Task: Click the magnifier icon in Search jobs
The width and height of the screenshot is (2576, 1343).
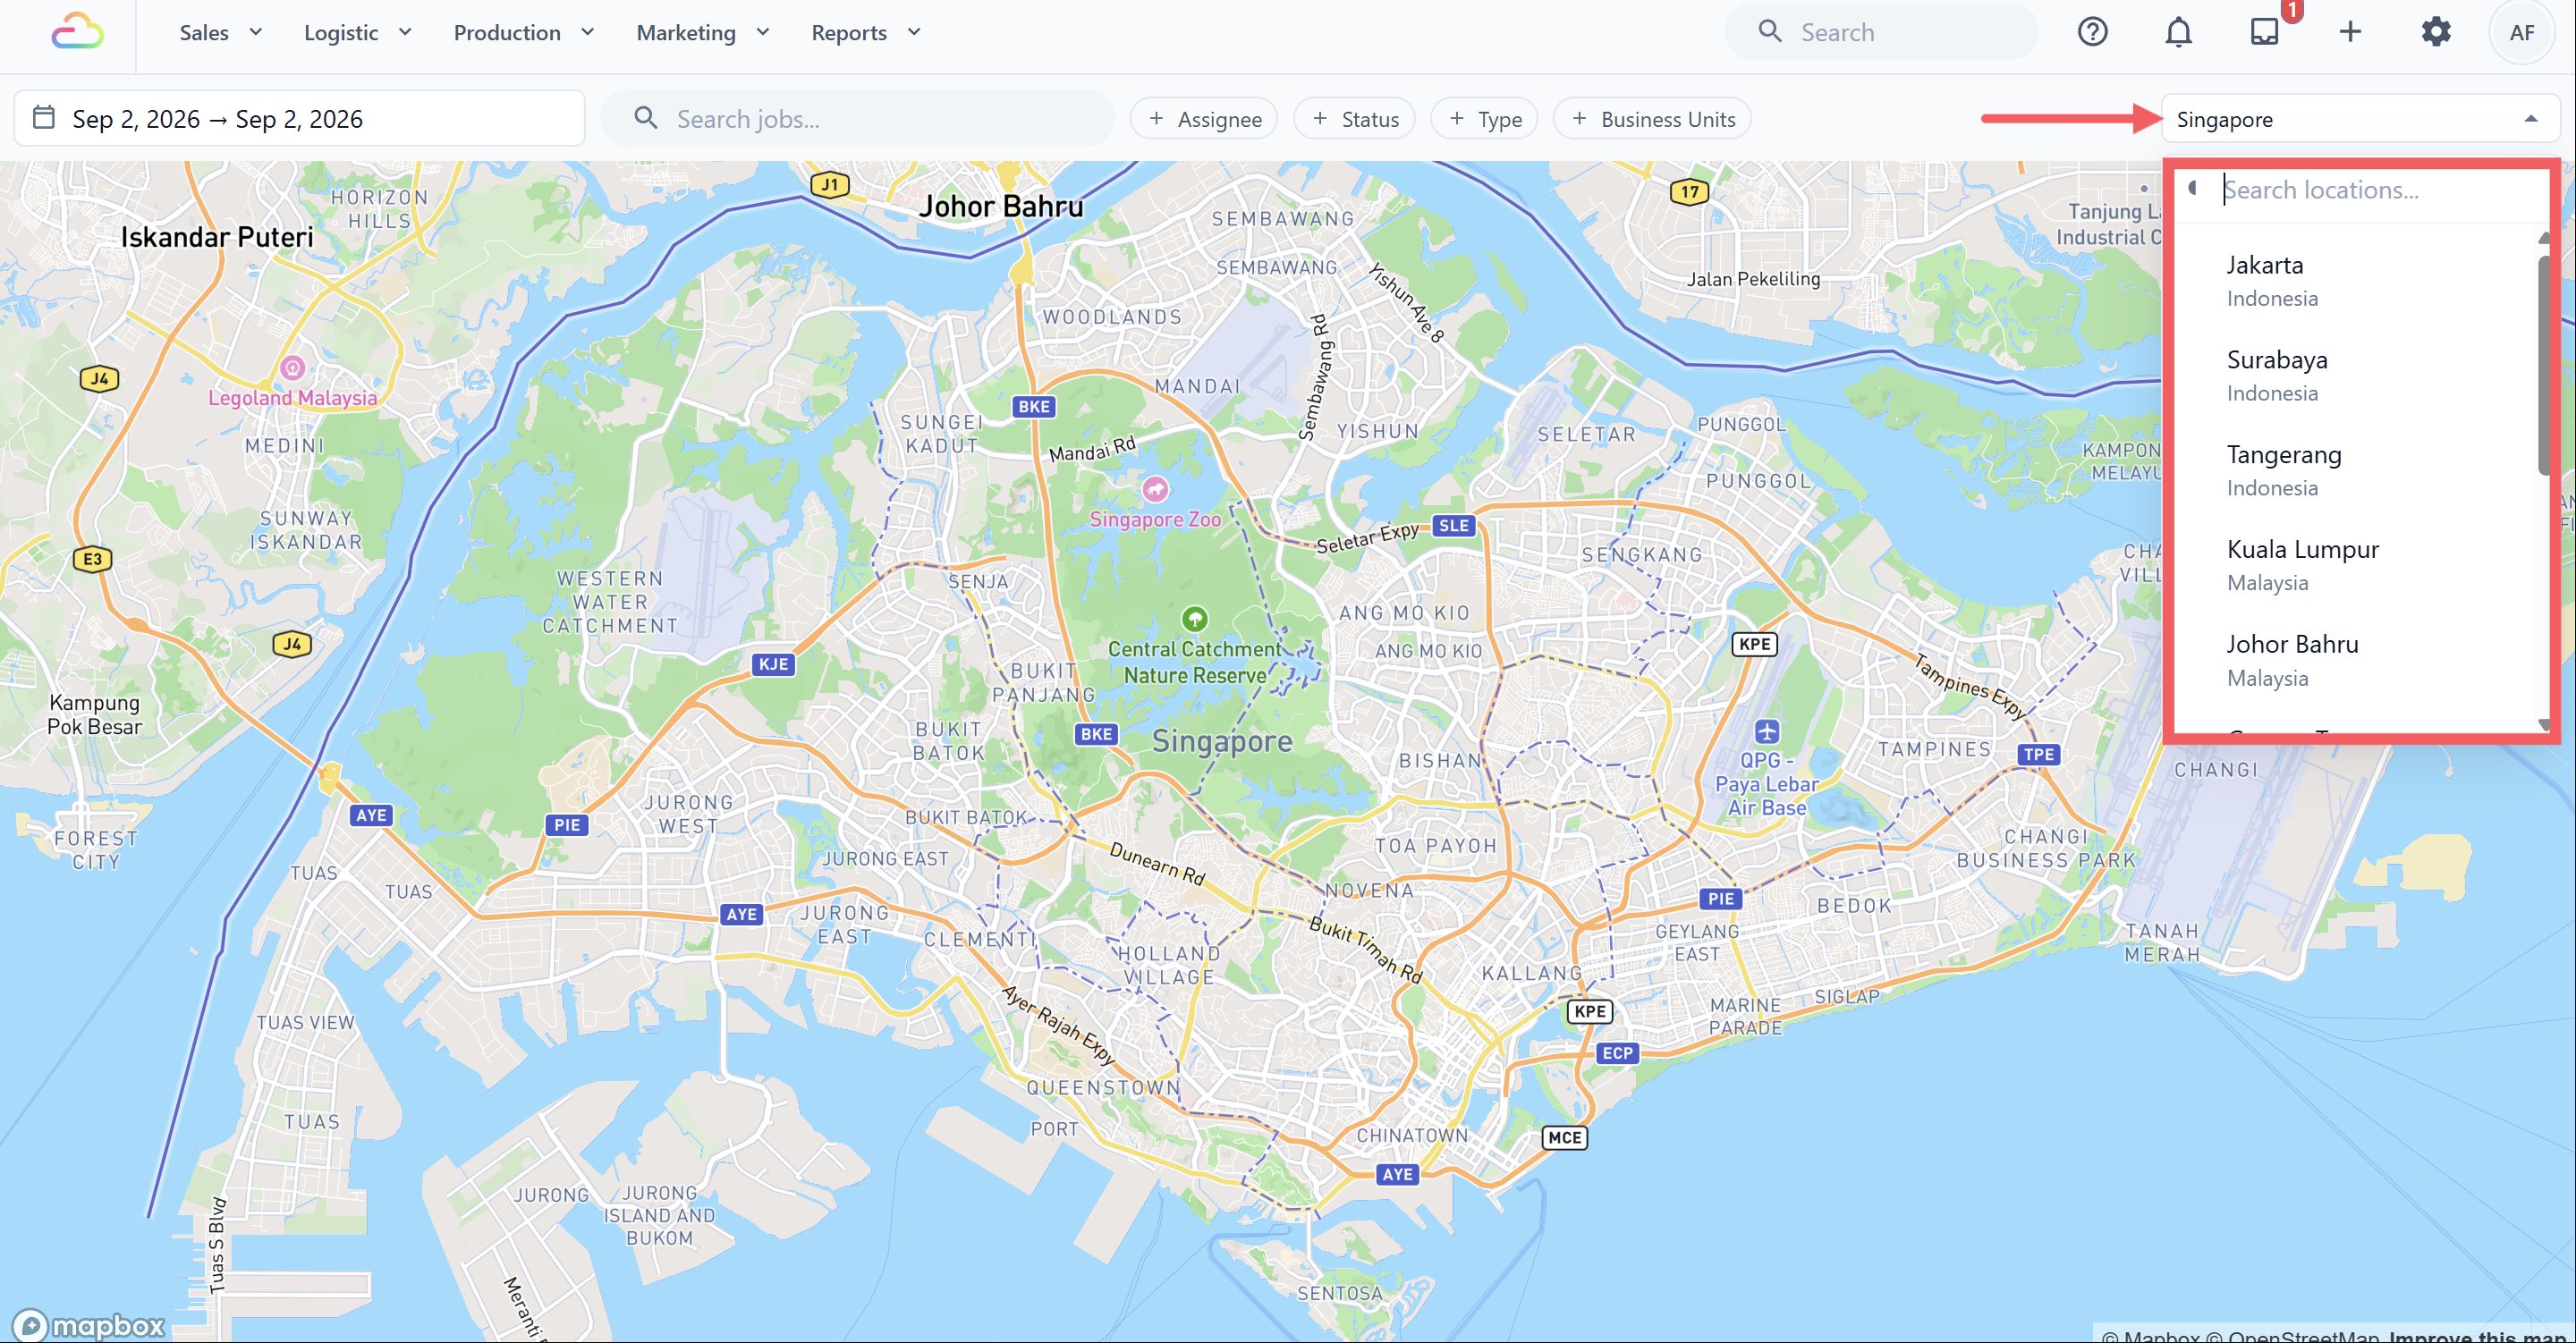Action: point(646,118)
